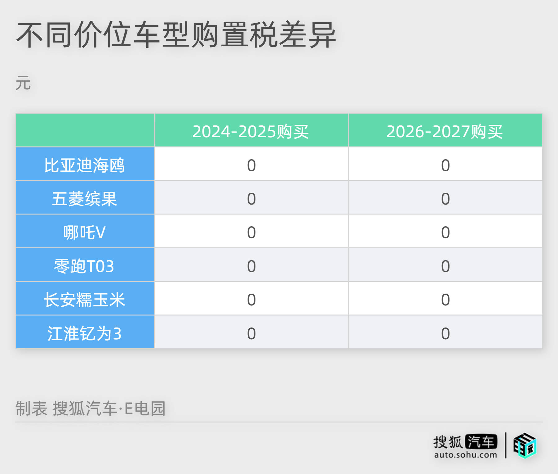558x474 pixels.
Task: Select the 2024-2025购买 column header
Action: [251, 130]
